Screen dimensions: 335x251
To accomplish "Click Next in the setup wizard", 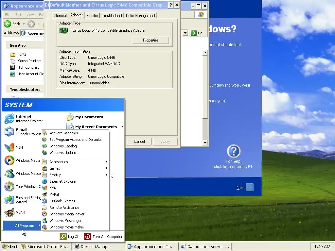I will pos(245,187).
